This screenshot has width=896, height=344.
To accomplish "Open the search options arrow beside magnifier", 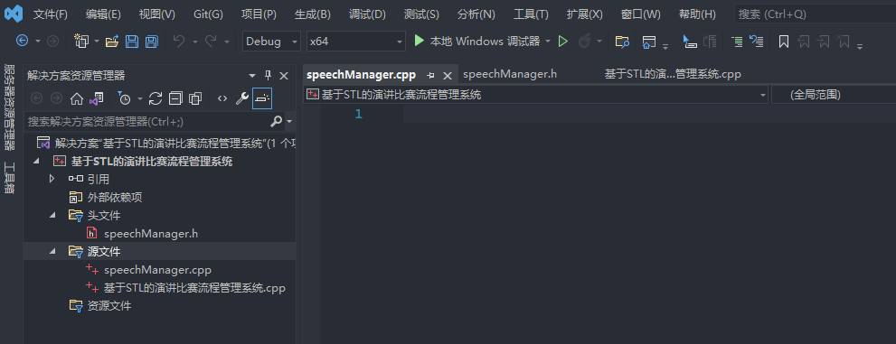I will pos(289,122).
